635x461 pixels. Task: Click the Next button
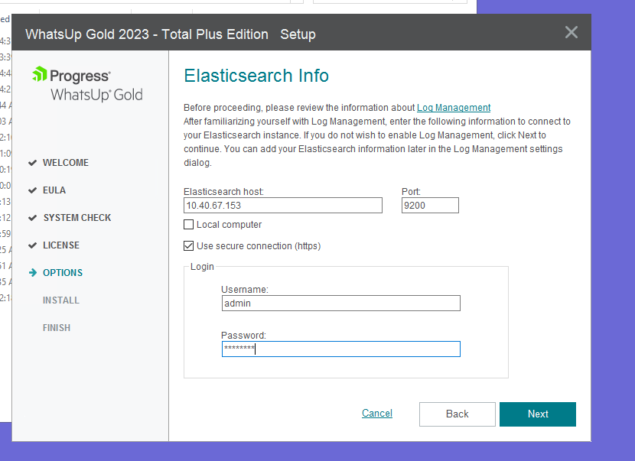click(x=537, y=414)
